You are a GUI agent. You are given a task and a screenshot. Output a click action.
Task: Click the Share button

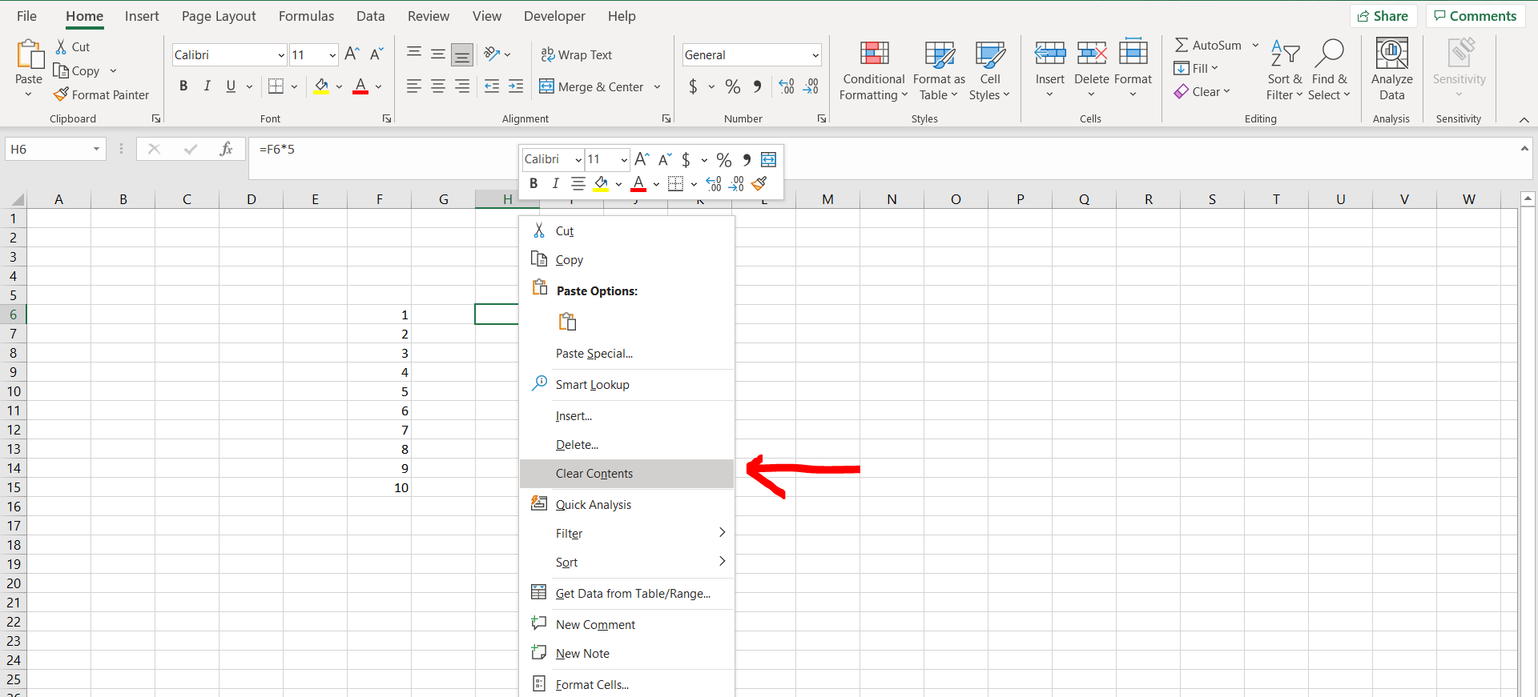[x=1383, y=16]
